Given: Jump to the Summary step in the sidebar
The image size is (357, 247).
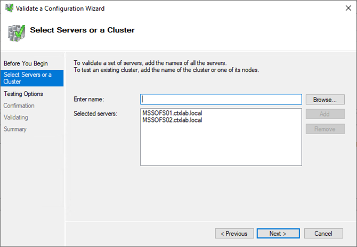Looking at the screenshot, I should tap(15, 129).
